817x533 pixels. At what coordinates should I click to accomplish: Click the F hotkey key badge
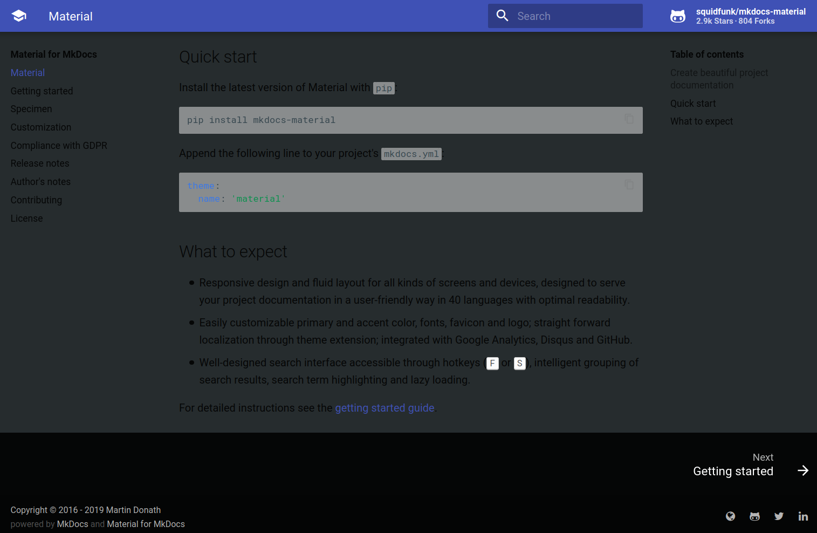click(492, 363)
